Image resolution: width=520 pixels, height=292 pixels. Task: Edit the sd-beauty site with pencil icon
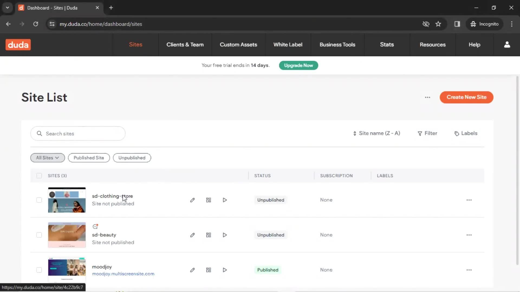click(192, 235)
